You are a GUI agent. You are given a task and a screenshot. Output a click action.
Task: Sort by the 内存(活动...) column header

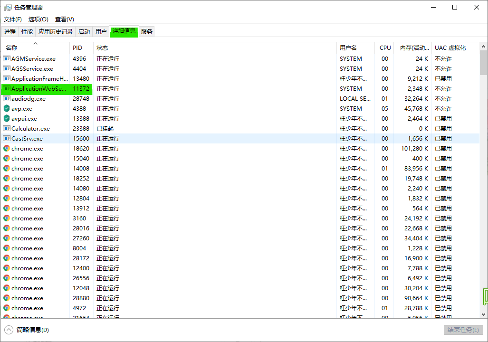(412, 47)
